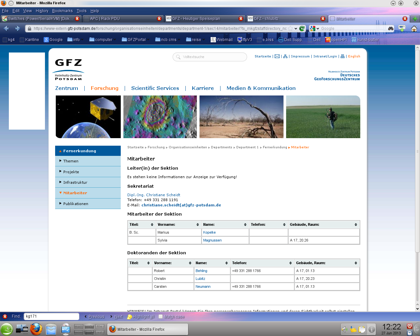Open the Lubitz name link

(x=200, y=279)
